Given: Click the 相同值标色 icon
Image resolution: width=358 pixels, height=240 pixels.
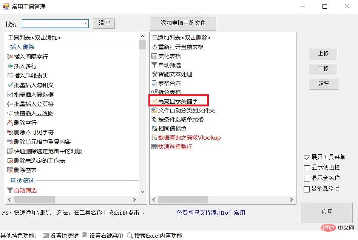Looking at the screenshot, I should (x=154, y=128).
